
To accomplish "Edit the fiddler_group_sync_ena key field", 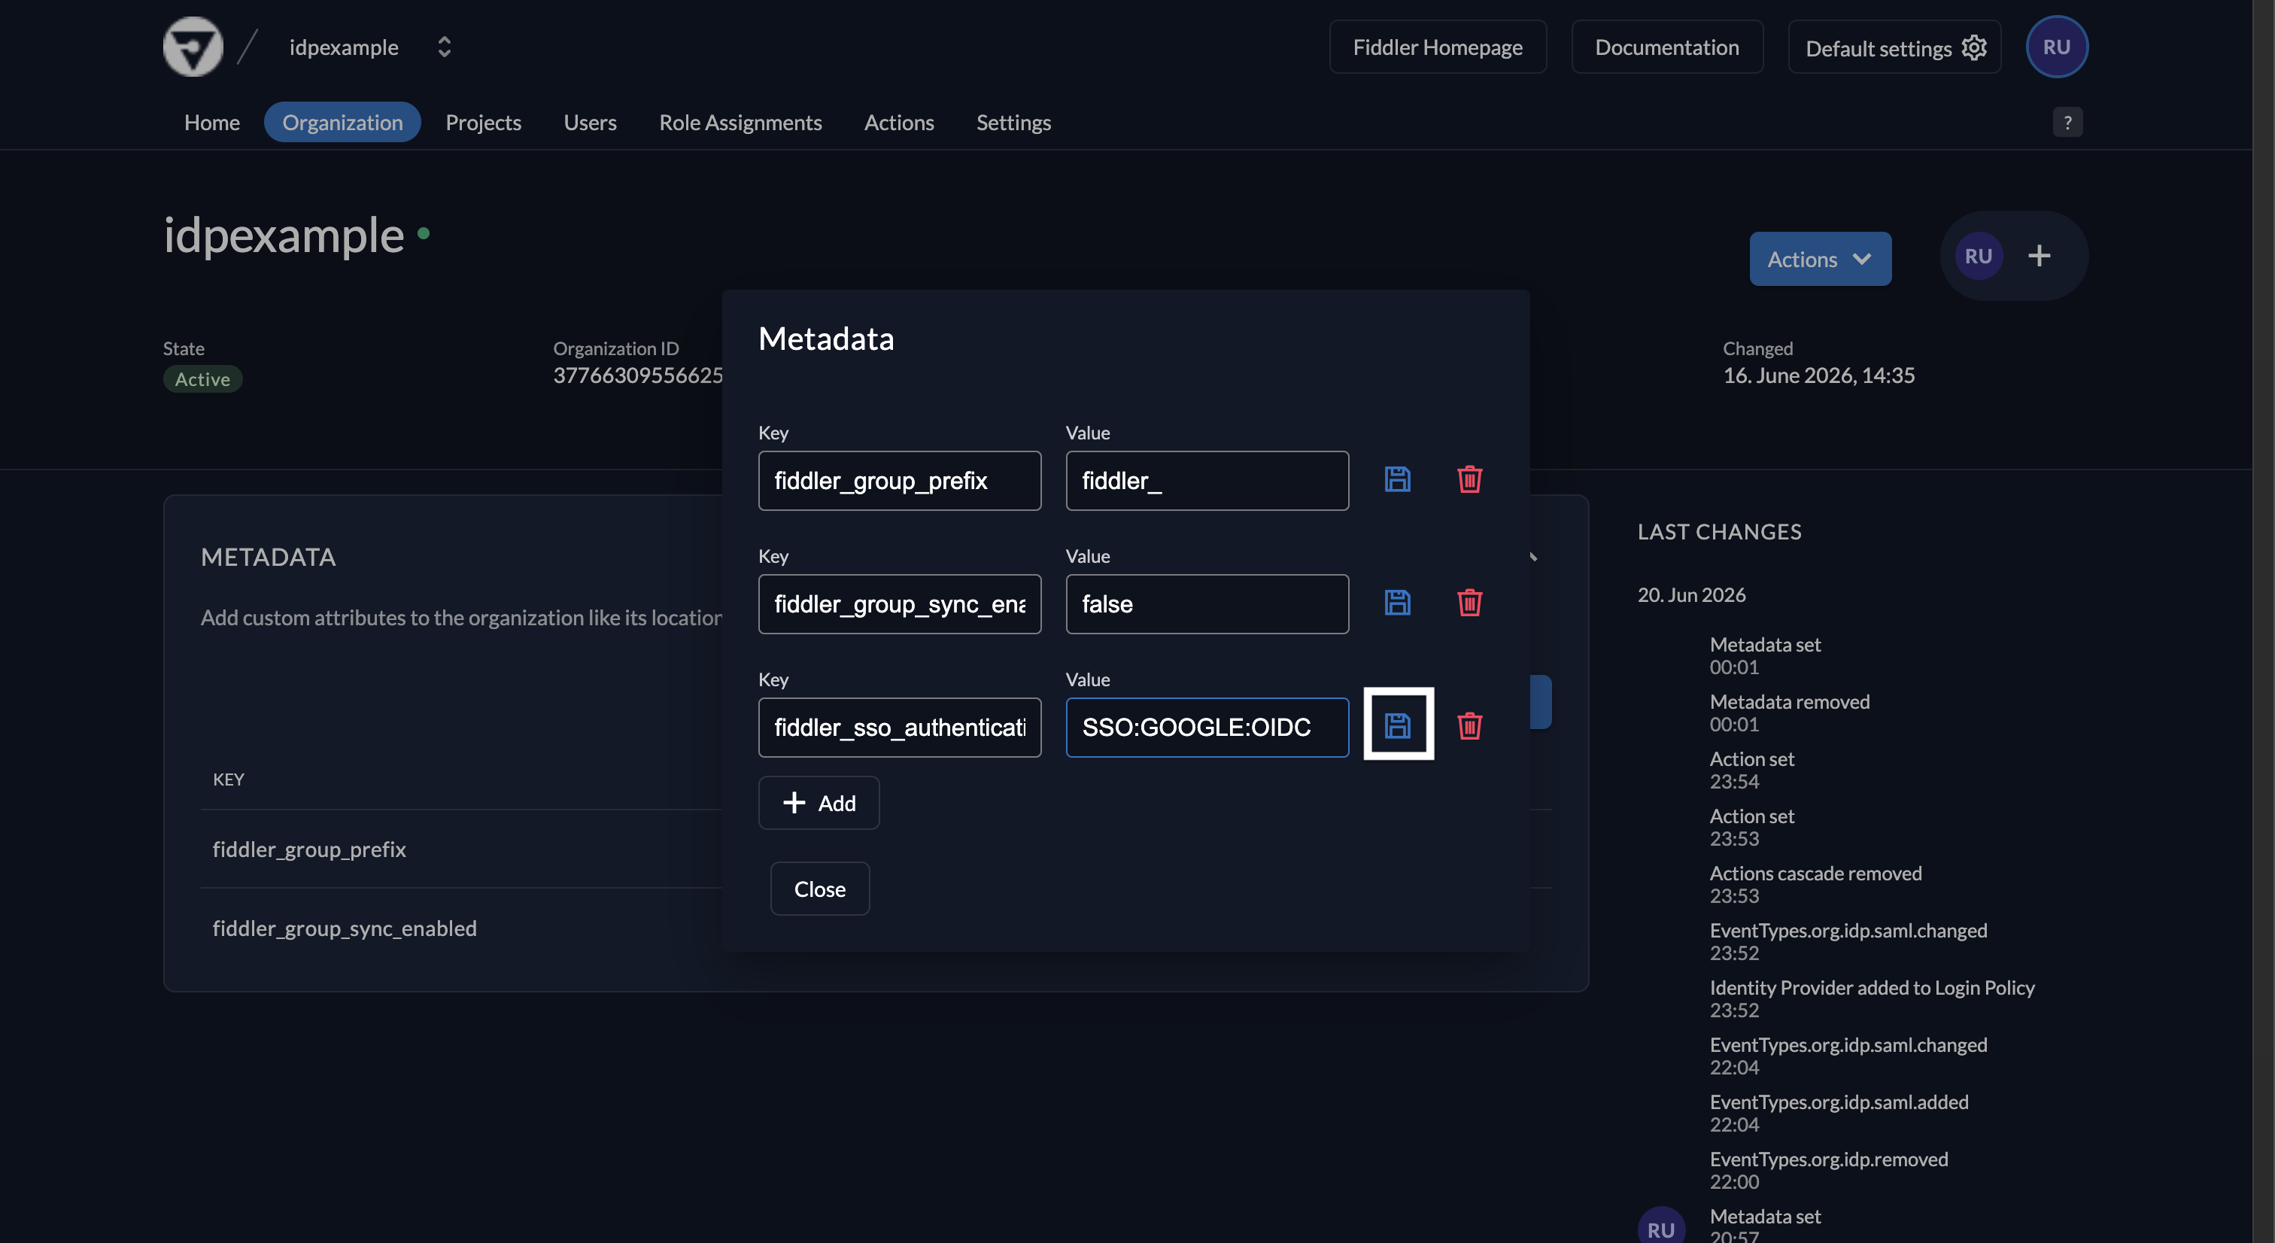I will point(899,603).
